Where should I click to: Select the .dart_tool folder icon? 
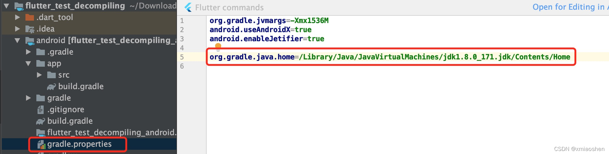coord(30,17)
